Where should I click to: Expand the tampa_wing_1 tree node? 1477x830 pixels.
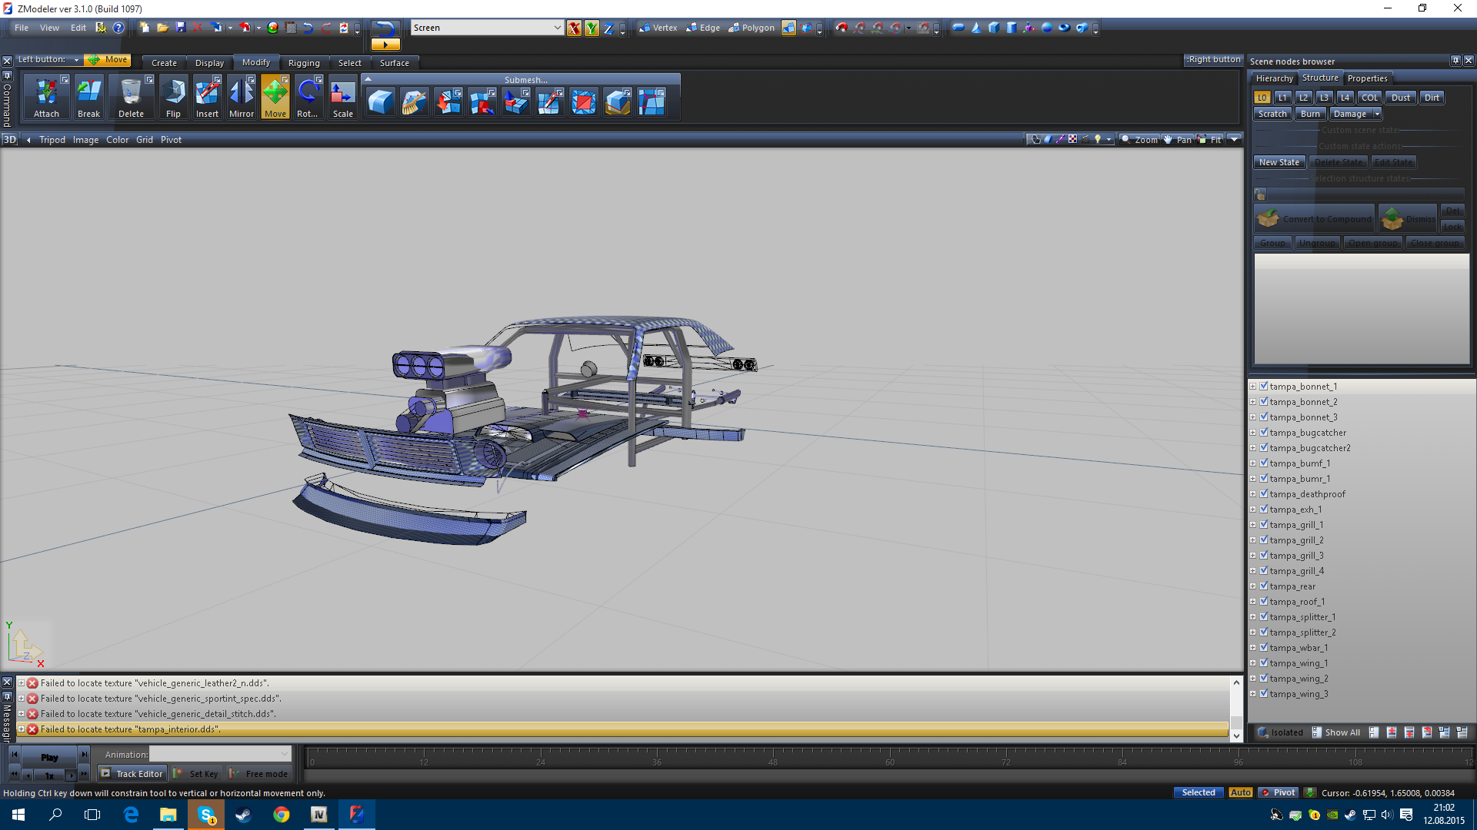point(1253,663)
